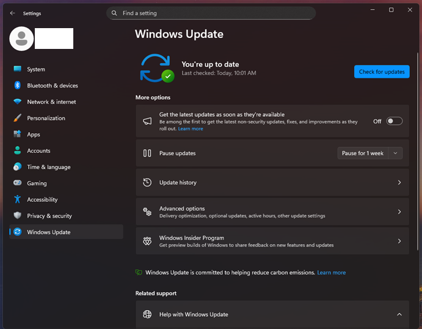Viewport: 422px width, 329px height.
Task: Click the System monitor icon in sidebar
Action: click(18, 69)
